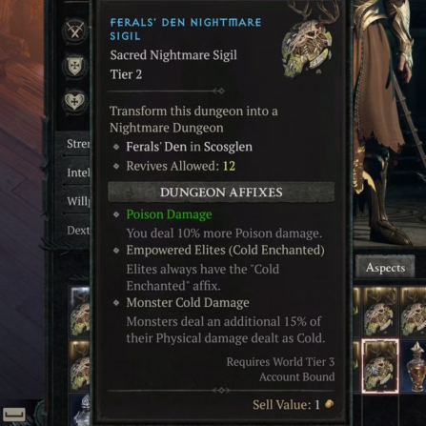The height and width of the screenshot is (426, 426).
Task: Select the highlighted Nightmare Sigil inventory slot
Action: coord(380,366)
